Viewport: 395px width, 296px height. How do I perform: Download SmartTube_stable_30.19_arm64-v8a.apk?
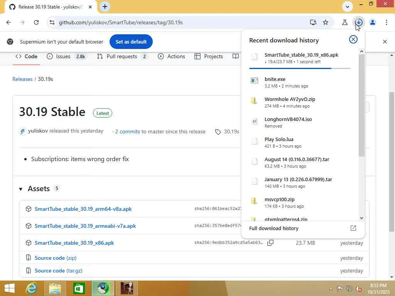(83, 209)
